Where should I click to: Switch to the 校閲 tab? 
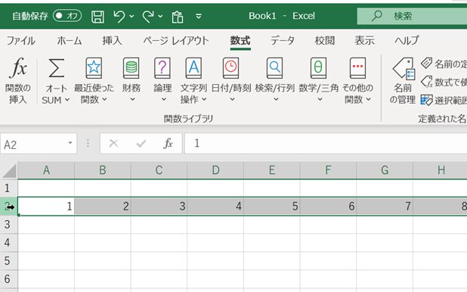325,41
